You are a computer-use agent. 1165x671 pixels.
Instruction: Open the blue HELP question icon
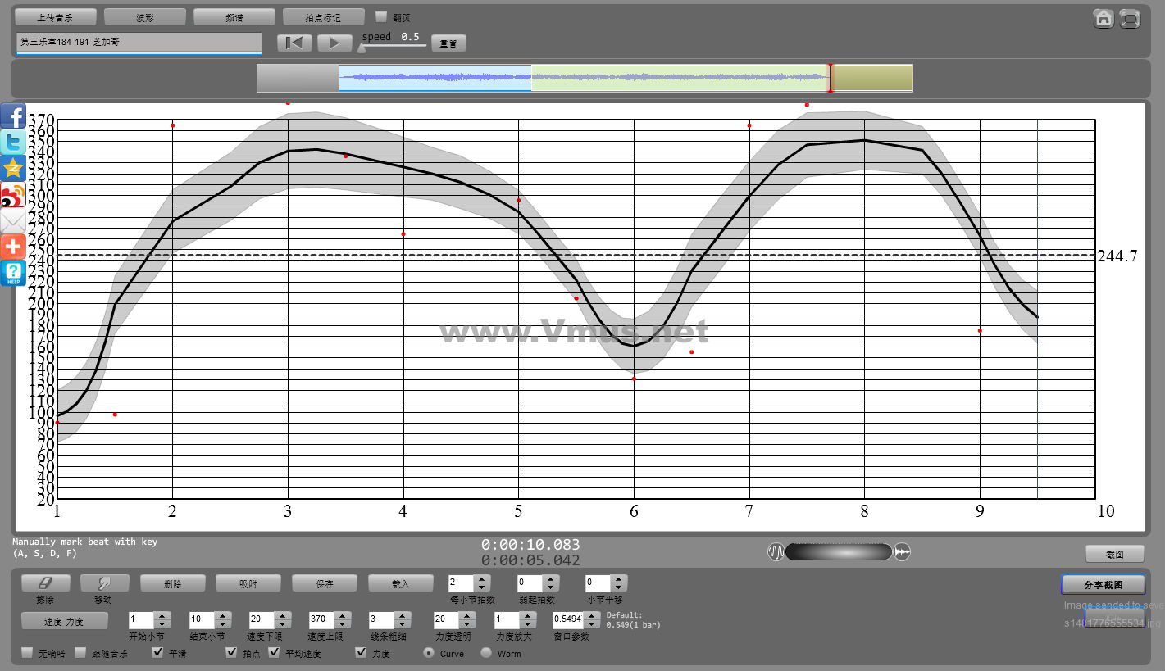pyautogui.click(x=13, y=273)
